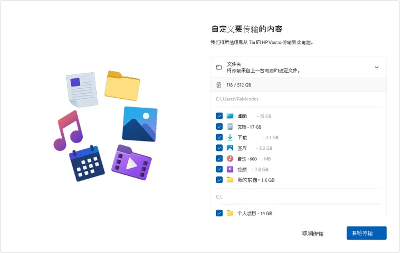Toggle the 个人项目 14 GB checkbox
The image size is (400, 253).
pos(219,213)
